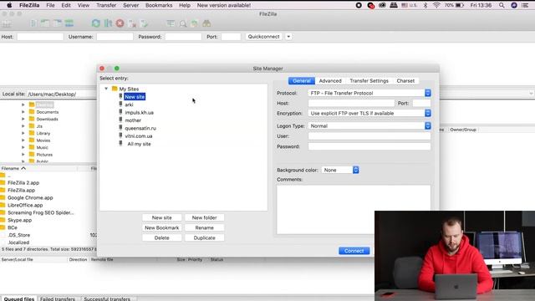Image resolution: width=535 pixels, height=301 pixels.
Task: Select the vitni.com.ua site entry
Action: [139, 136]
